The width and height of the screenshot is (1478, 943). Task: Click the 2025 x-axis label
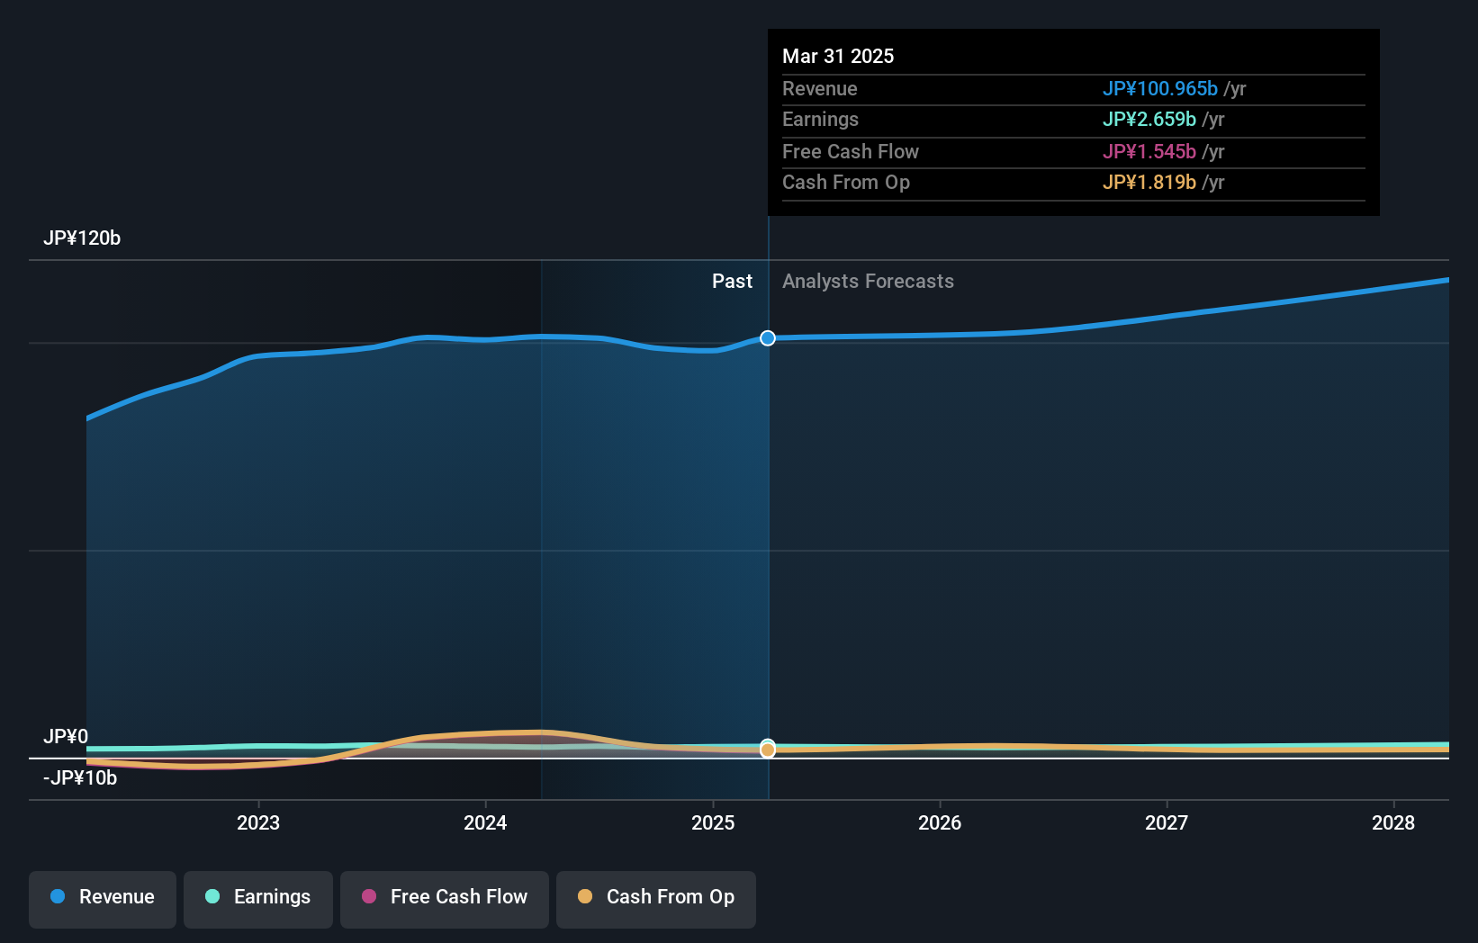pos(713,822)
